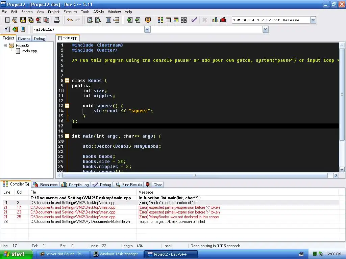Open Profile Analysis with the chart icon
The image size is (346, 259).
click(215, 20)
